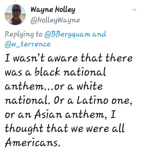Click the line "I wasn't aware that there"
141x152 pixels.
pyautogui.click(x=69, y=58)
